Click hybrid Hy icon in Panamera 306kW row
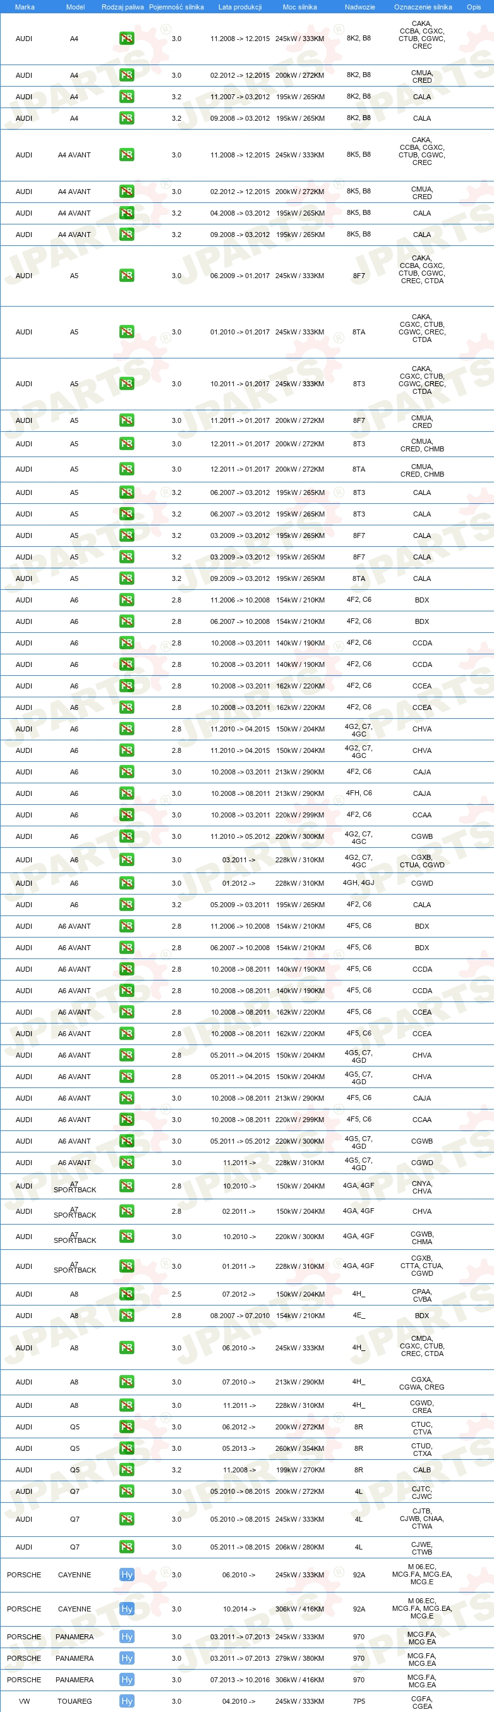 point(127,1679)
